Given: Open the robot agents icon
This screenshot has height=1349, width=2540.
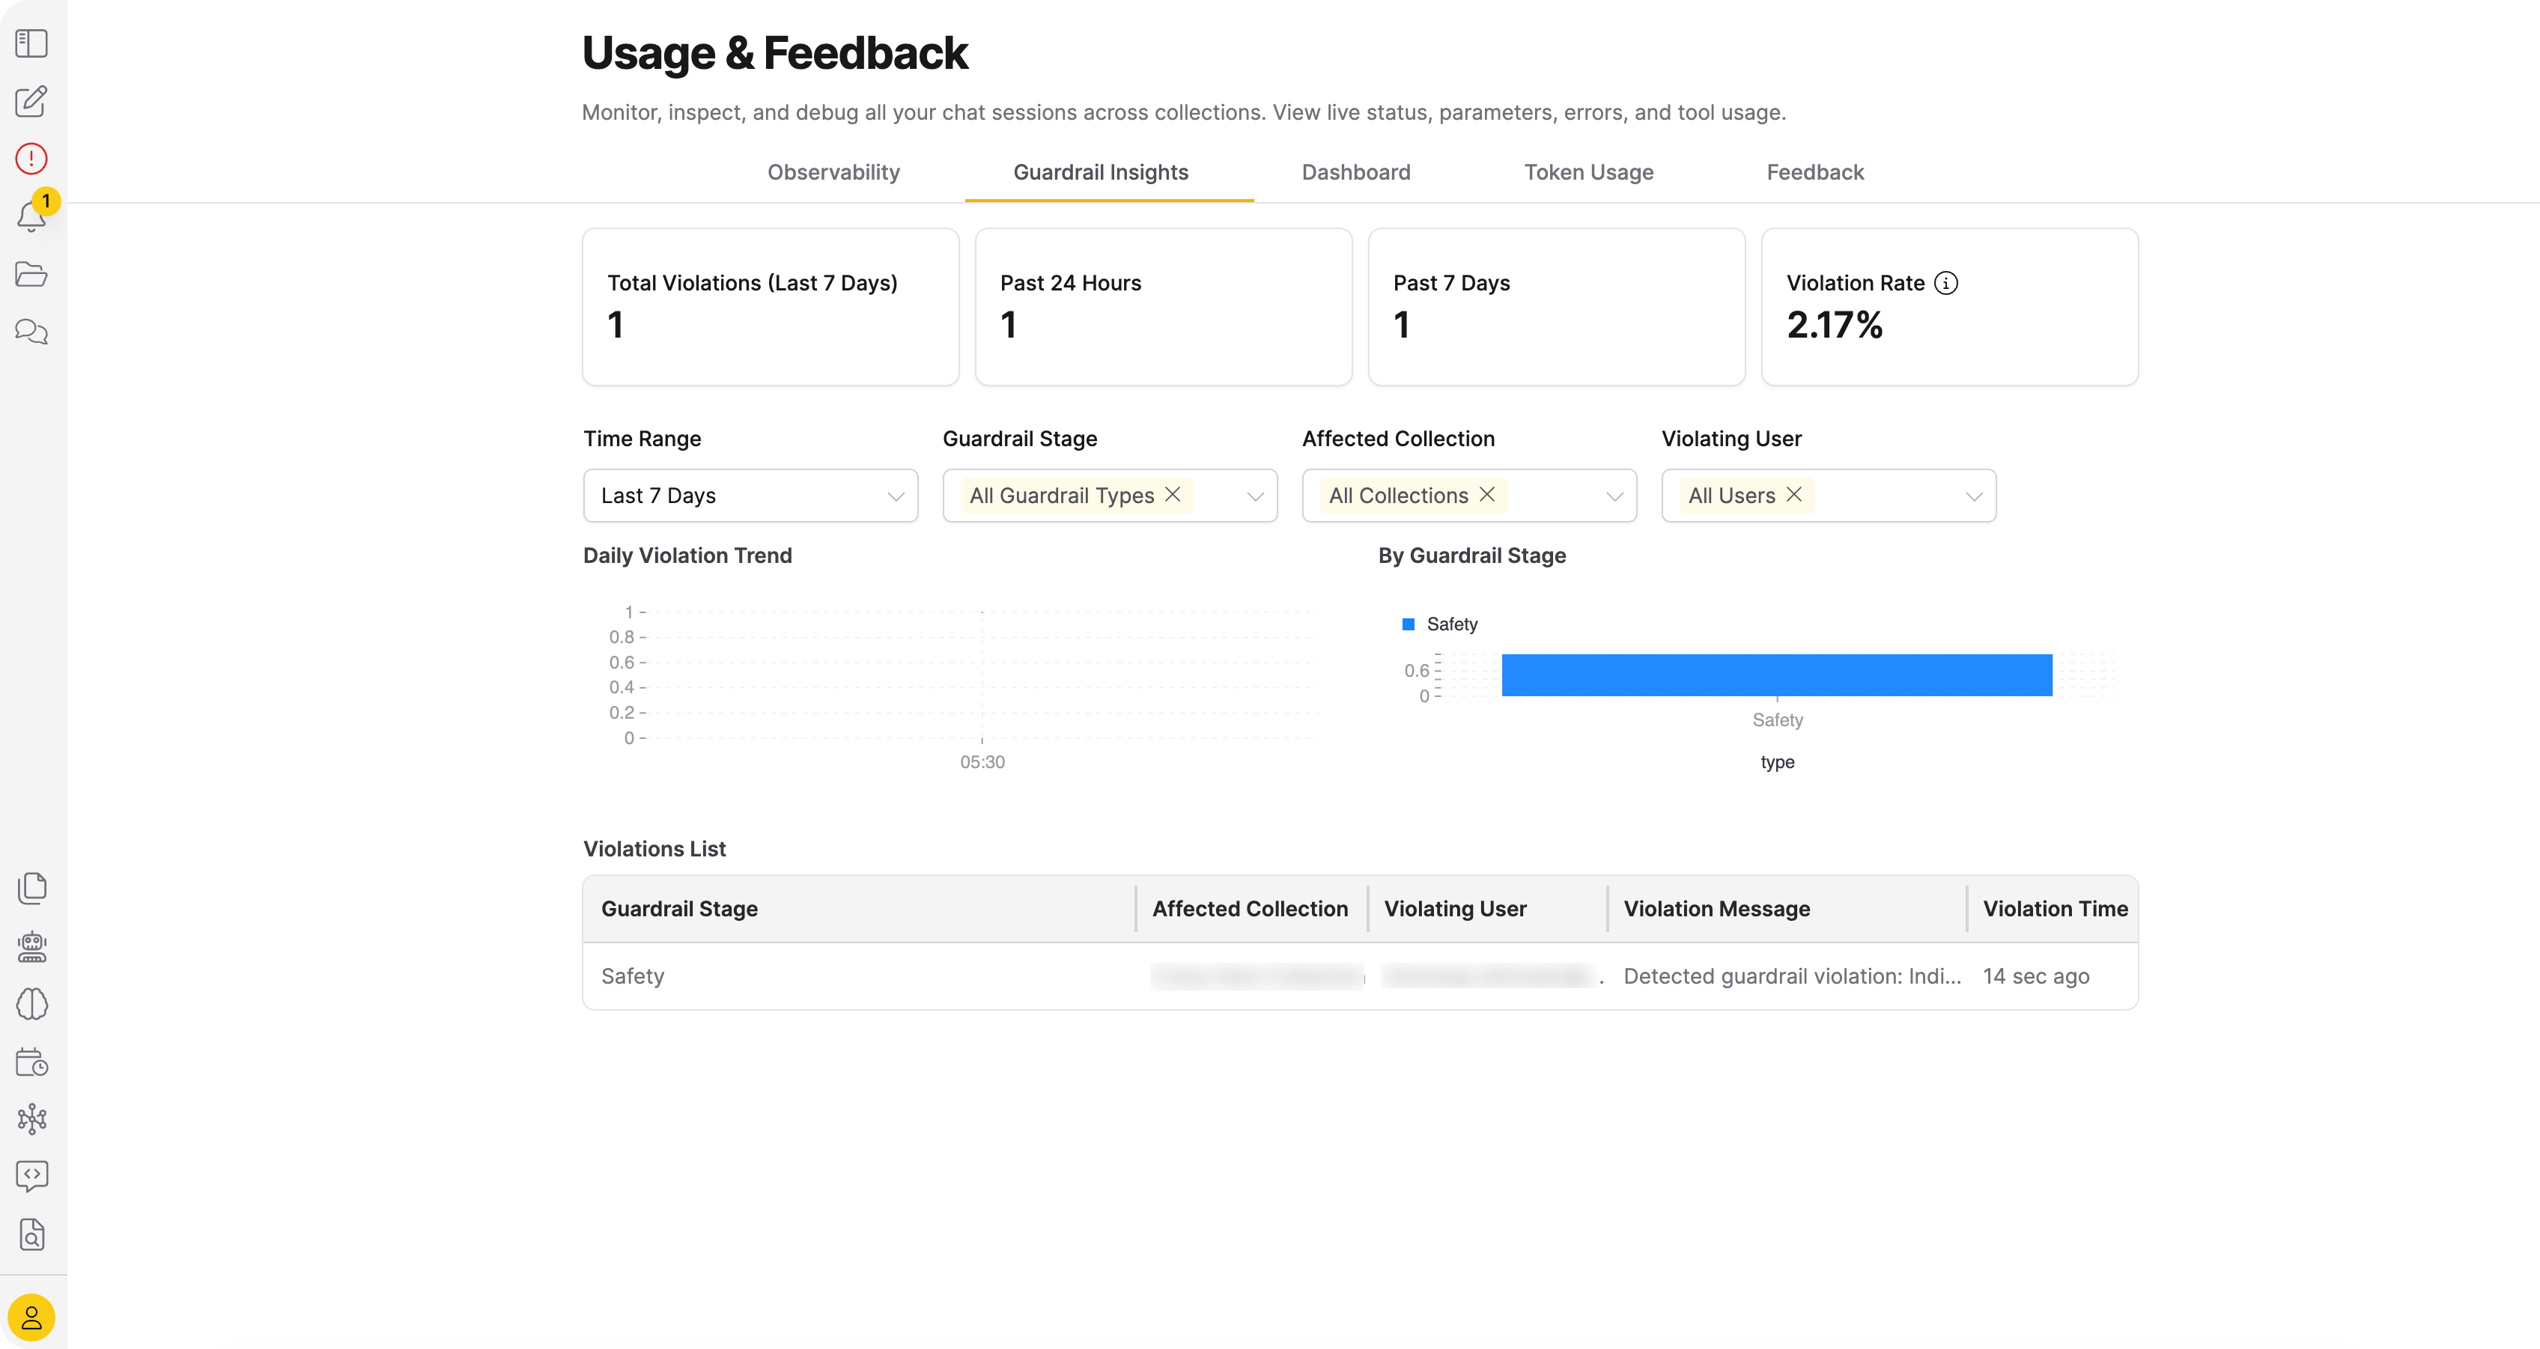Looking at the screenshot, I should [x=31, y=947].
